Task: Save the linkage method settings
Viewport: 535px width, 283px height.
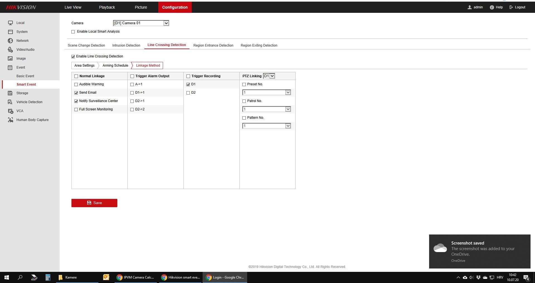Action: [x=94, y=203]
